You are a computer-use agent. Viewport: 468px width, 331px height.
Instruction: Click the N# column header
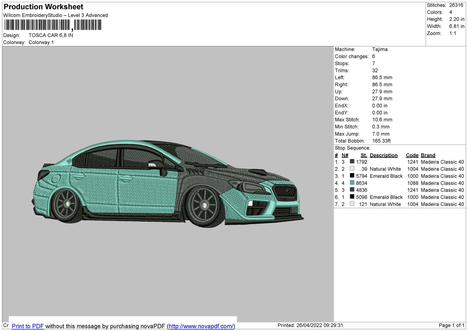[345, 155]
